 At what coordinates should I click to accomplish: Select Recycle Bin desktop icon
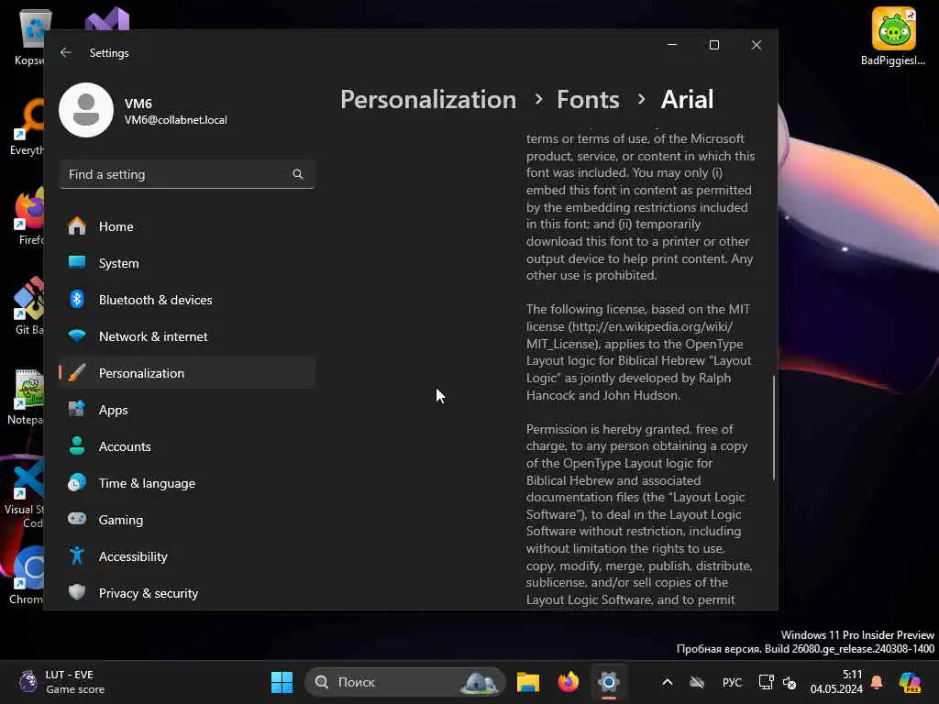pyautogui.click(x=28, y=37)
